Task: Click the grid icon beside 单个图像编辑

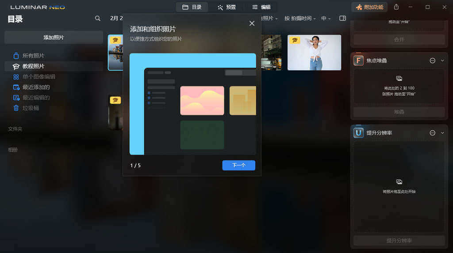Action: [16, 77]
